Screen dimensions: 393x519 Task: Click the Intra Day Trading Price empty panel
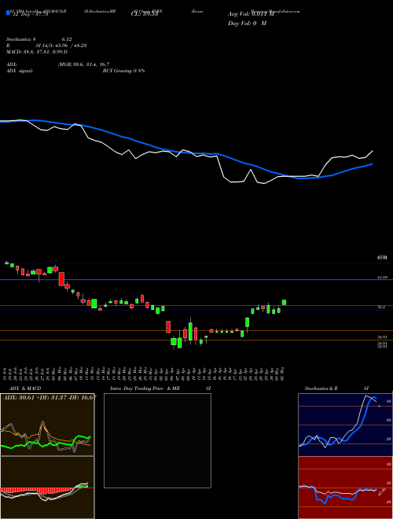point(157,440)
